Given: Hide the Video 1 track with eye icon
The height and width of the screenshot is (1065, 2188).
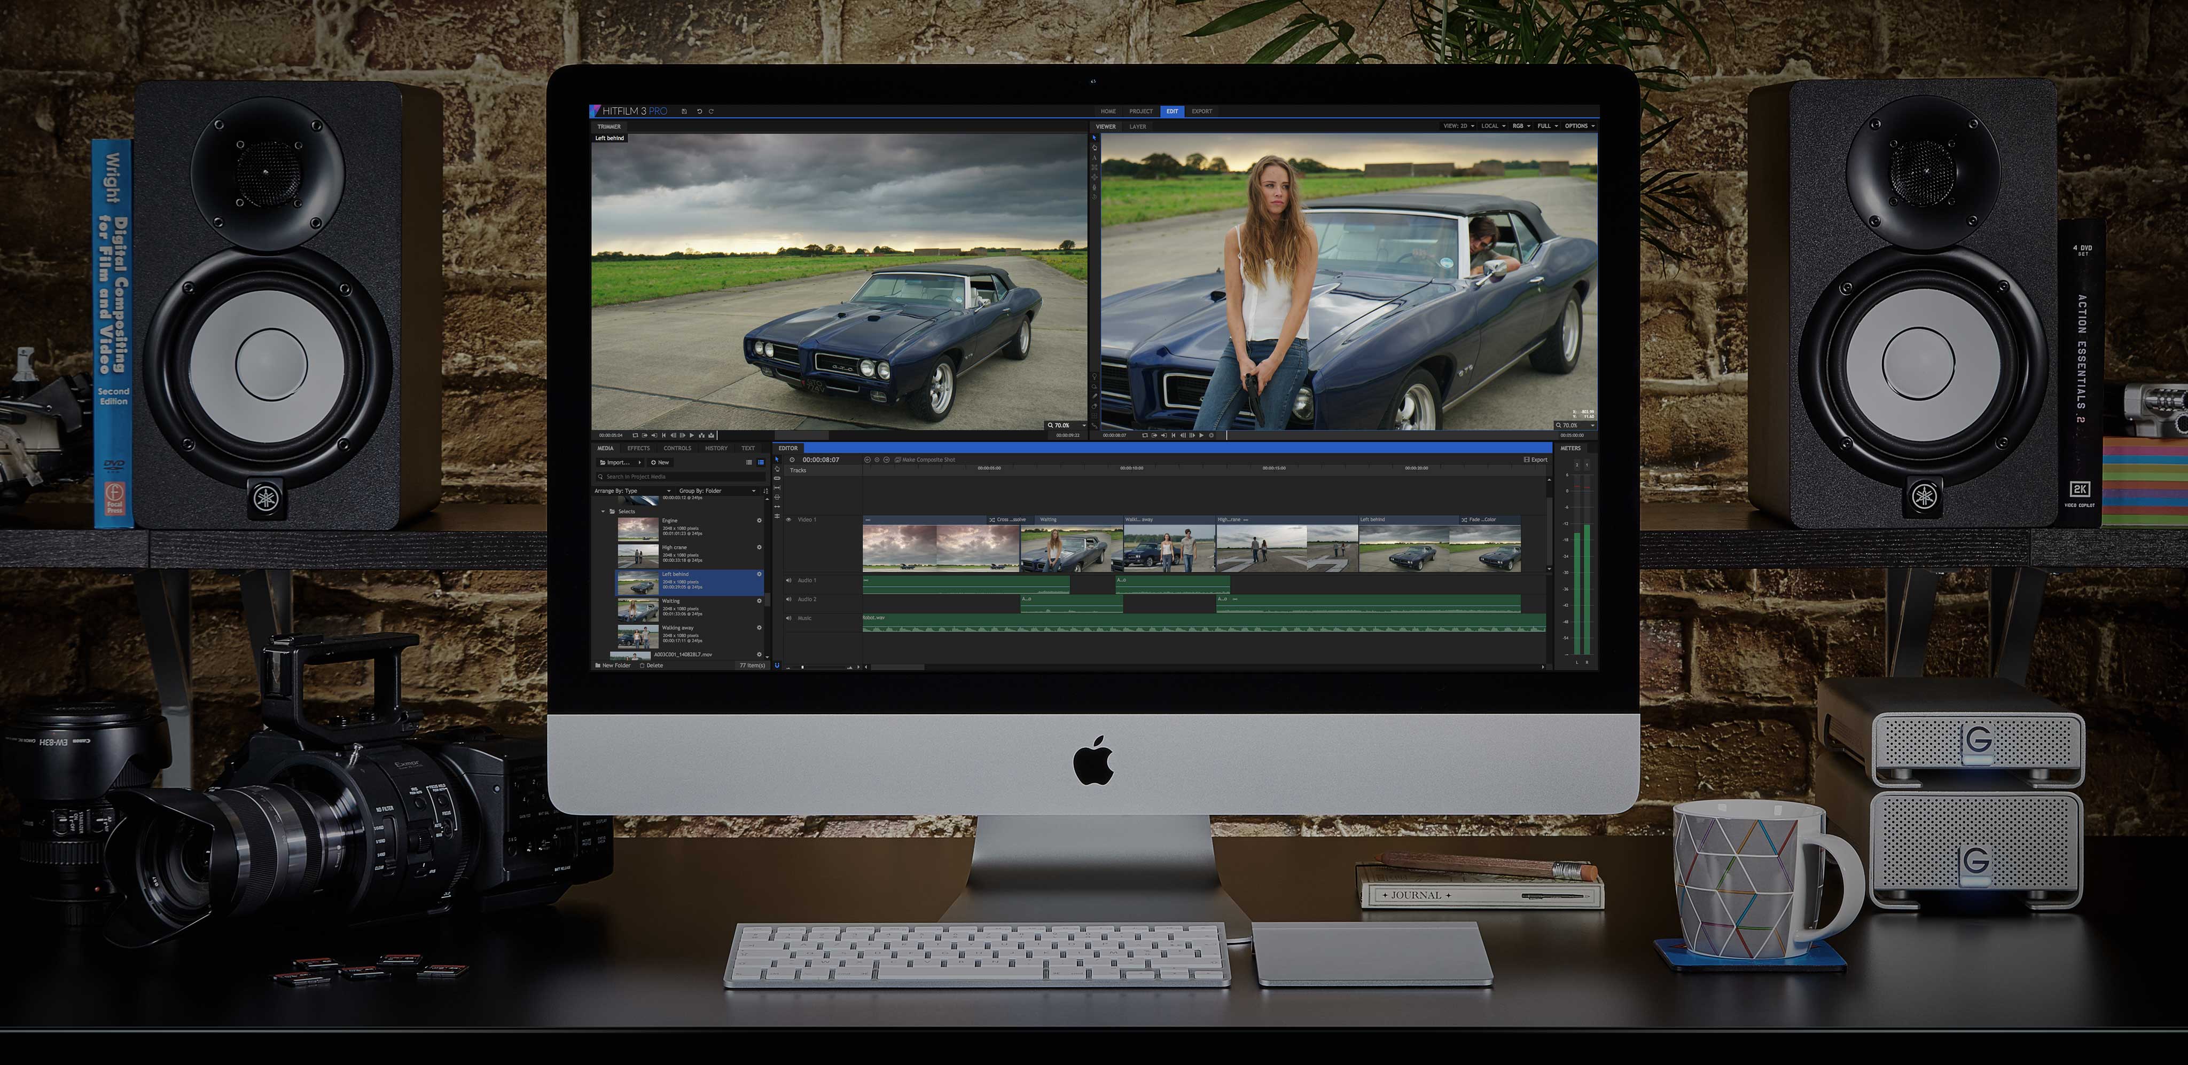Looking at the screenshot, I should pyautogui.click(x=788, y=519).
